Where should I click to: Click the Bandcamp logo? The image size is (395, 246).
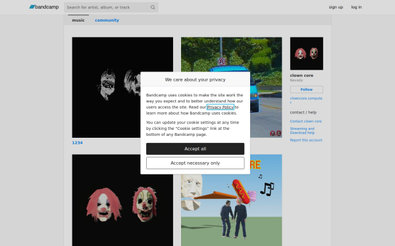click(x=44, y=7)
